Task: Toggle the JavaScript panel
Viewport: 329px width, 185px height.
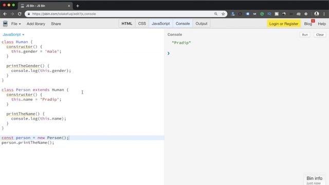Action: click(161, 24)
